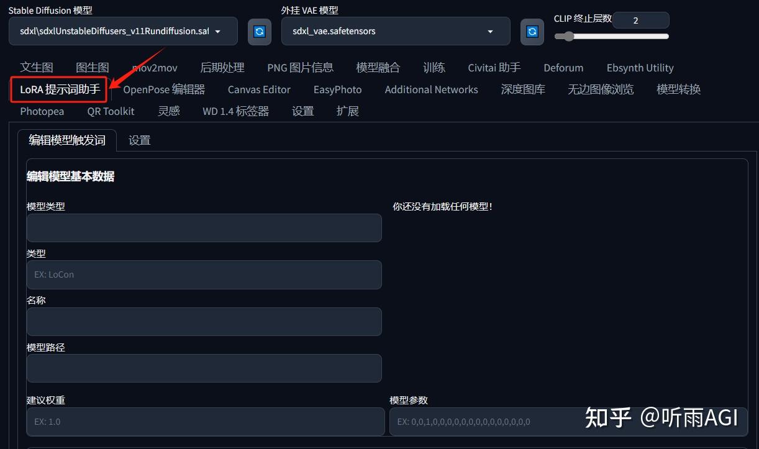Click the 模型路径 input field
The height and width of the screenshot is (449, 759).
click(x=204, y=368)
